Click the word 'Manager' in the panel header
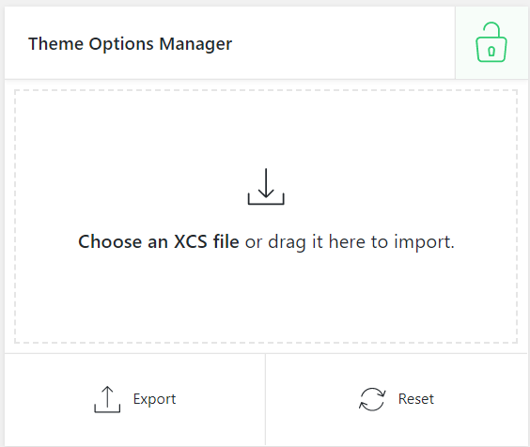Viewport: 530px width, 447px height. pos(195,44)
